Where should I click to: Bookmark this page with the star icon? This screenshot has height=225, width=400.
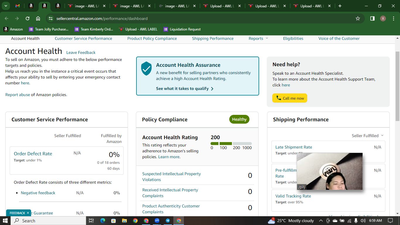pos(358,18)
